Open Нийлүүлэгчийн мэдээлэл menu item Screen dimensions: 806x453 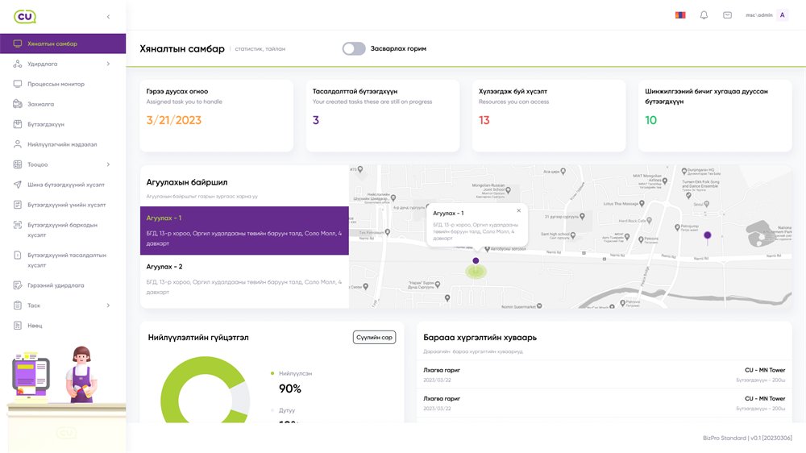point(63,144)
